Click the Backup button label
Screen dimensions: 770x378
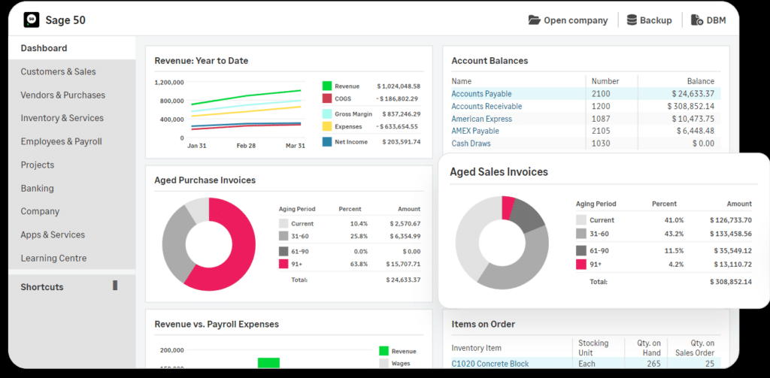coord(656,20)
